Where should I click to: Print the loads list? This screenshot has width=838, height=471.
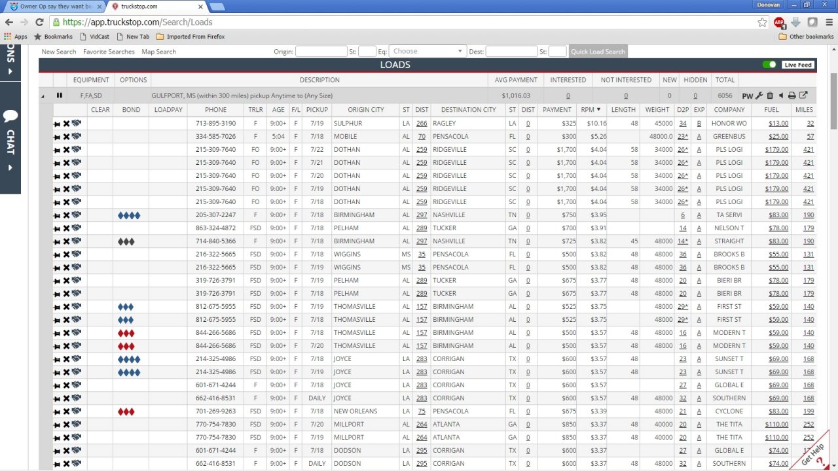click(792, 96)
